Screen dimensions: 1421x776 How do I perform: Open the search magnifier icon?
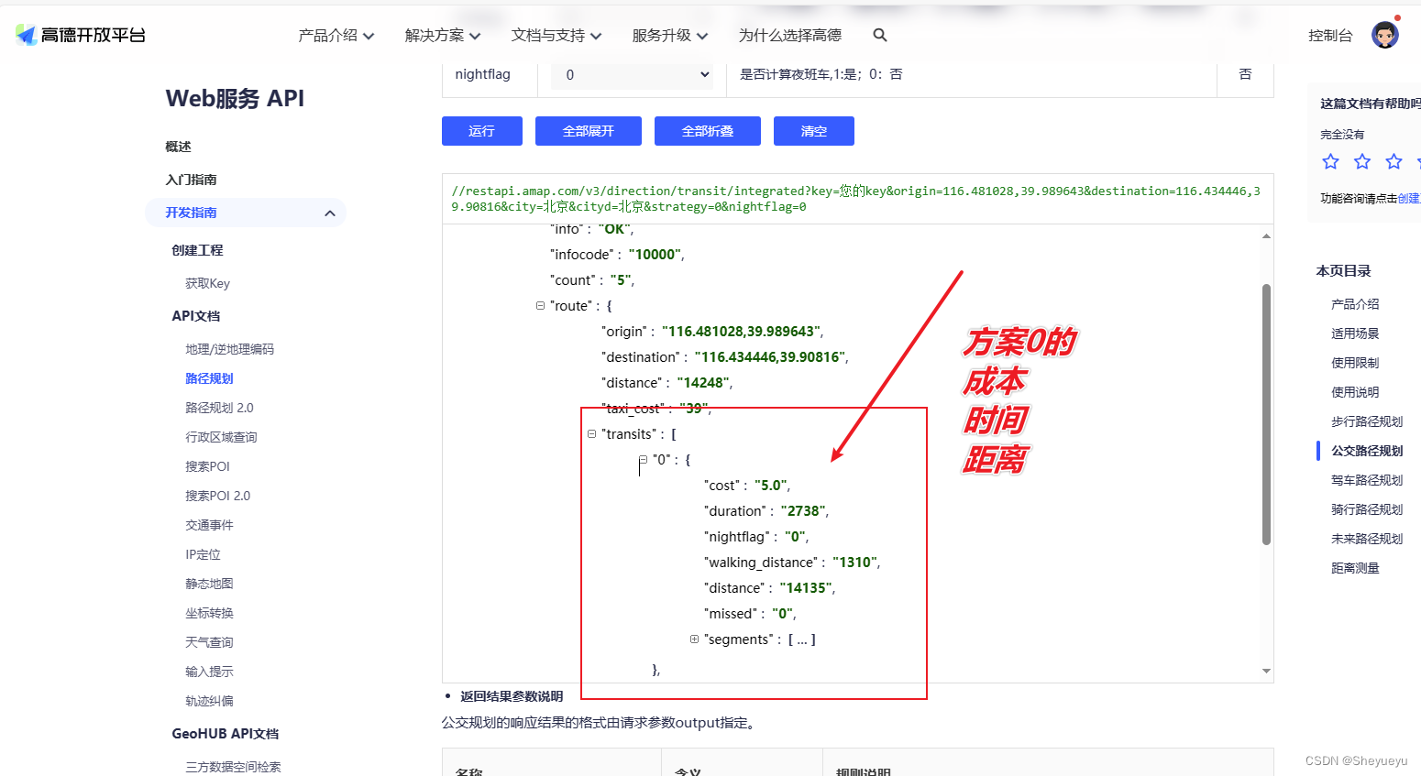tap(880, 35)
